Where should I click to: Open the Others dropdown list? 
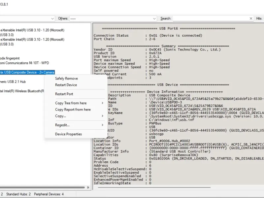click(x=155, y=18)
